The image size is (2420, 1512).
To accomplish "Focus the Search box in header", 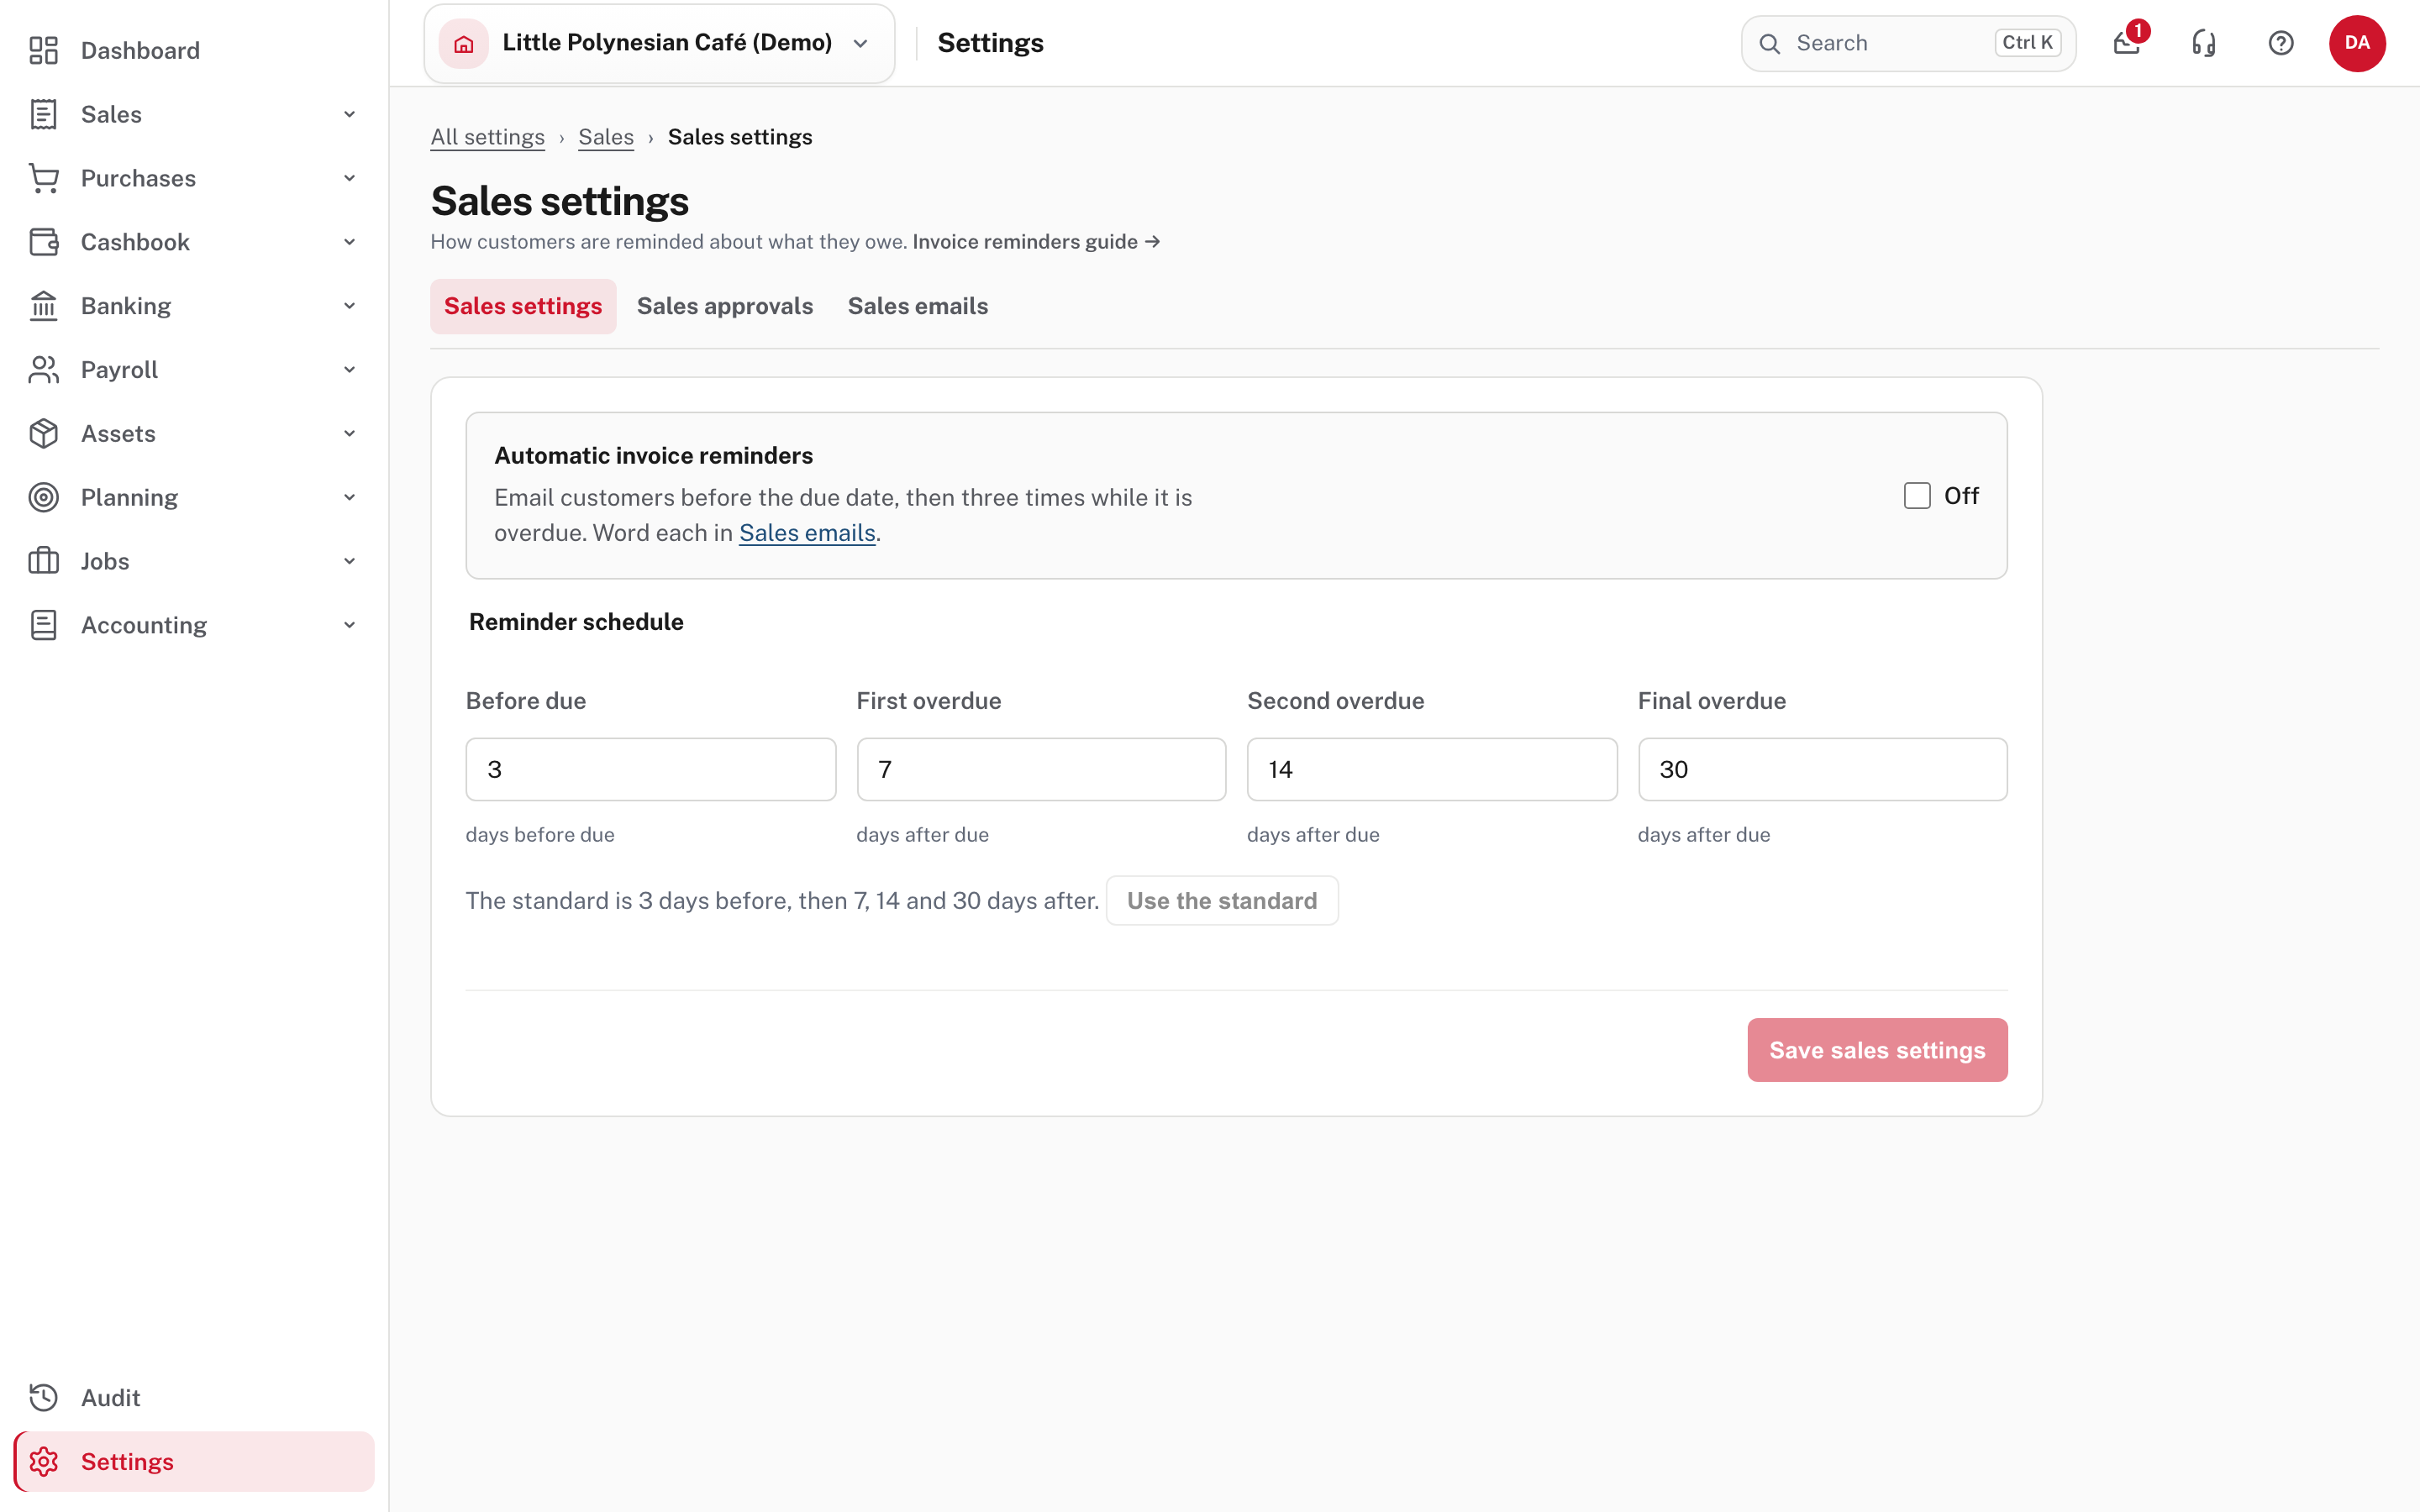I will [1908, 43].
